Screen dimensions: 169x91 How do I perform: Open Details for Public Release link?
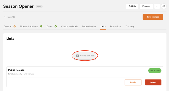click(x=133, y=82)
